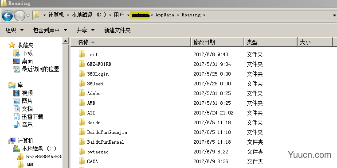
Task: Click the 迅雷下载 library icon
Action: pos(16,117)
